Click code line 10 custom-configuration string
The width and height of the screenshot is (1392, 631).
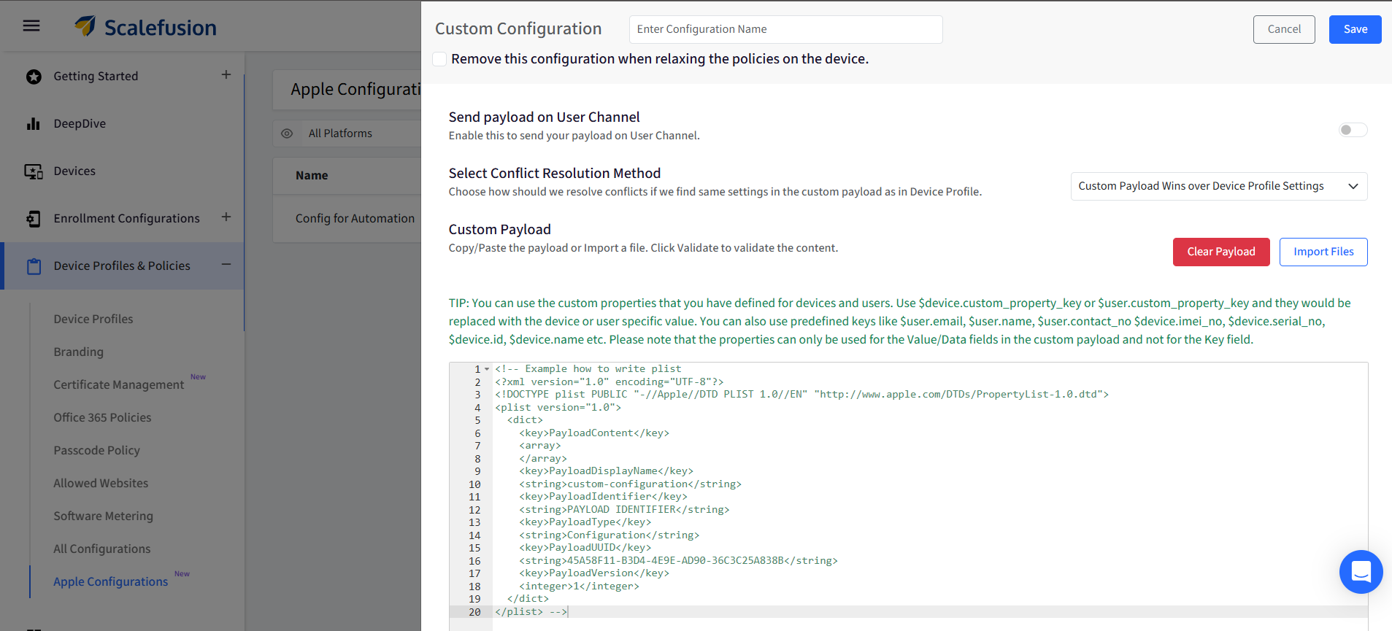click(630, 484)
